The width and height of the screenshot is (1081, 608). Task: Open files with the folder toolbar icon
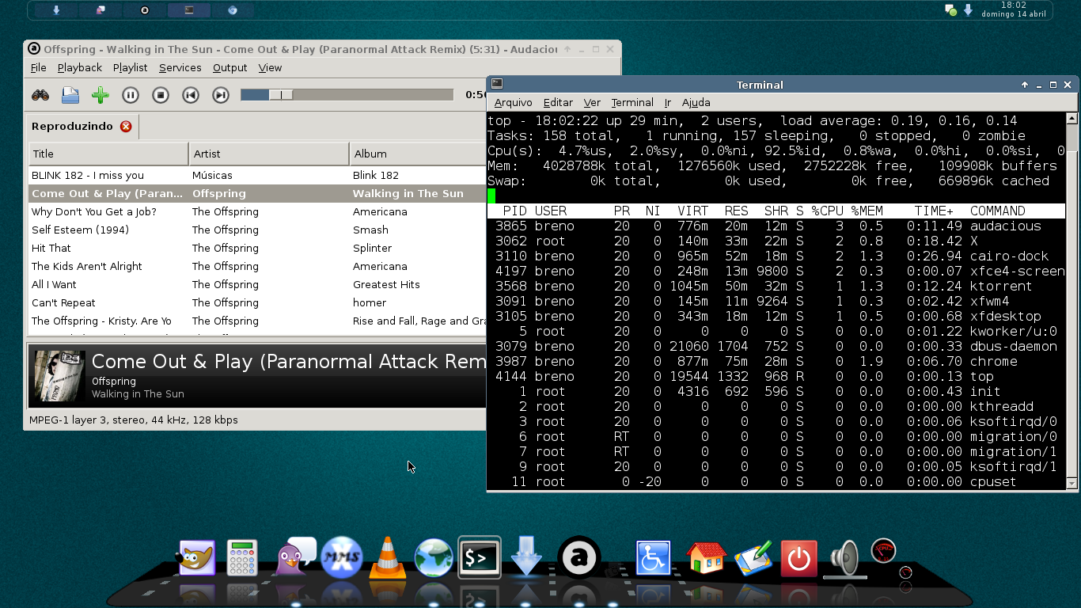click(70, 95)
